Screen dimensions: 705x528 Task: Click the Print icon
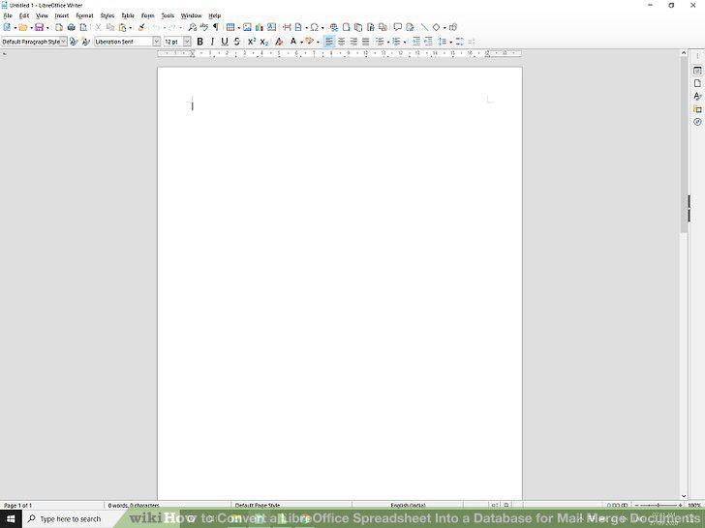(71, 27)
